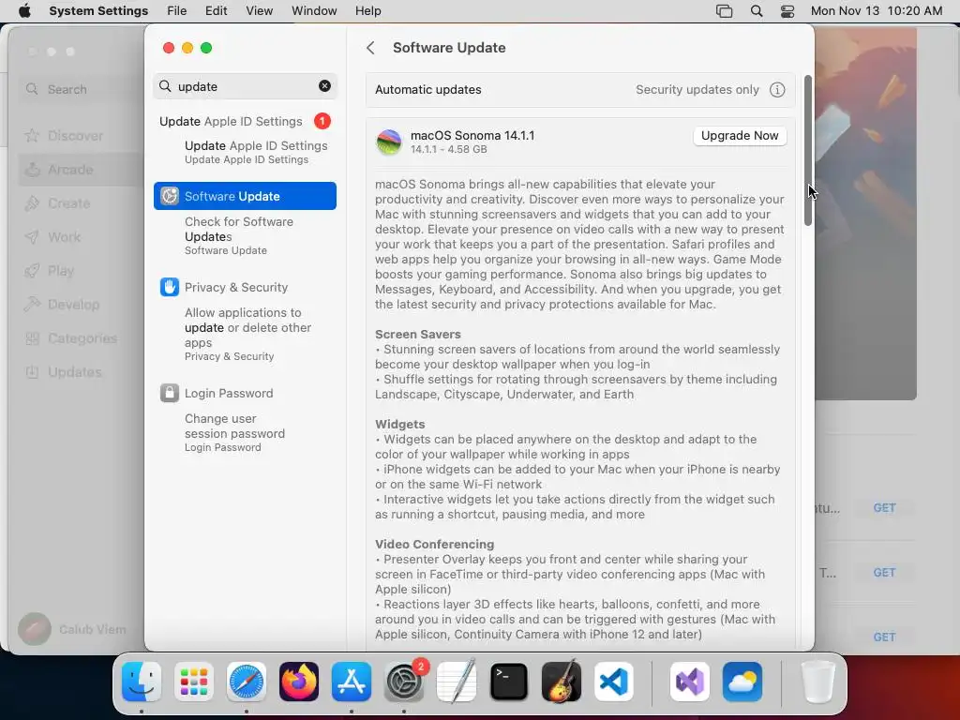This screenshot has height=720, width=960.
Task: Click the magnifier icon in search field
Action: [x=165, y=86]
